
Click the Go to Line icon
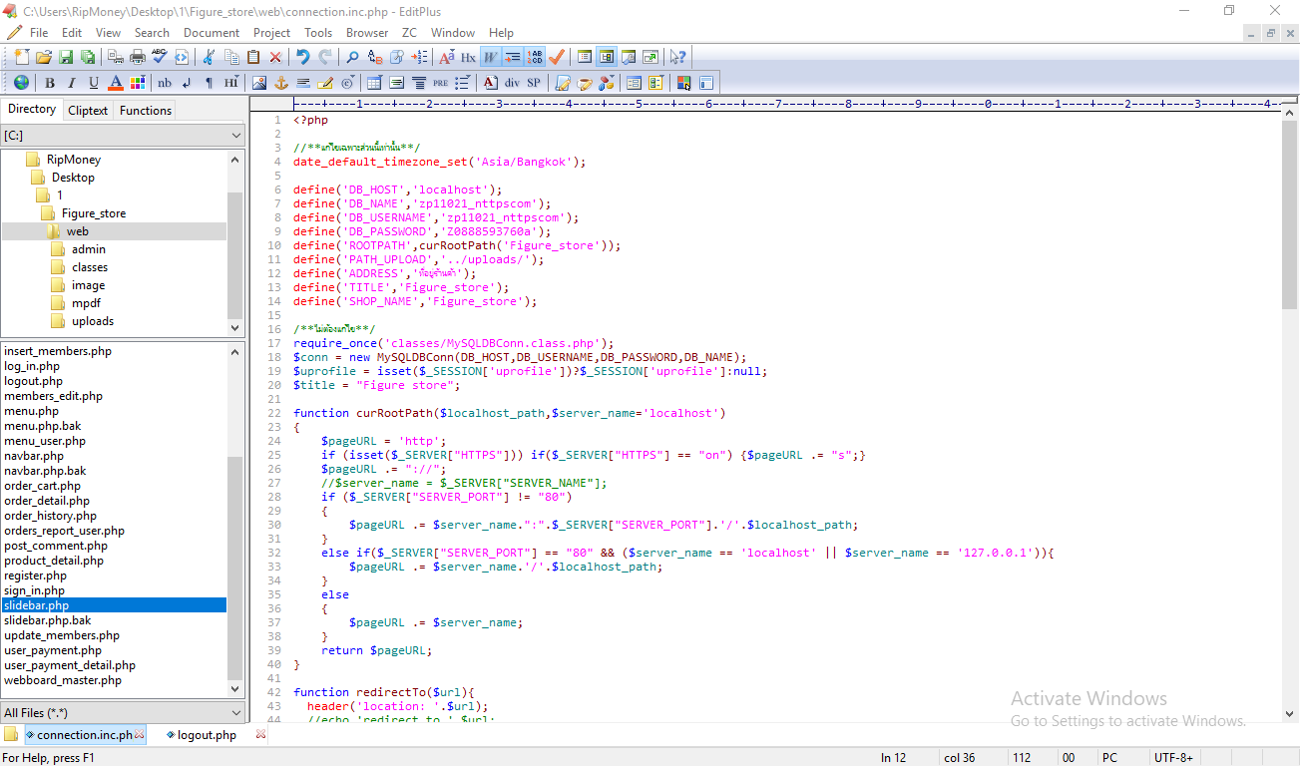(x=419, y=57)
